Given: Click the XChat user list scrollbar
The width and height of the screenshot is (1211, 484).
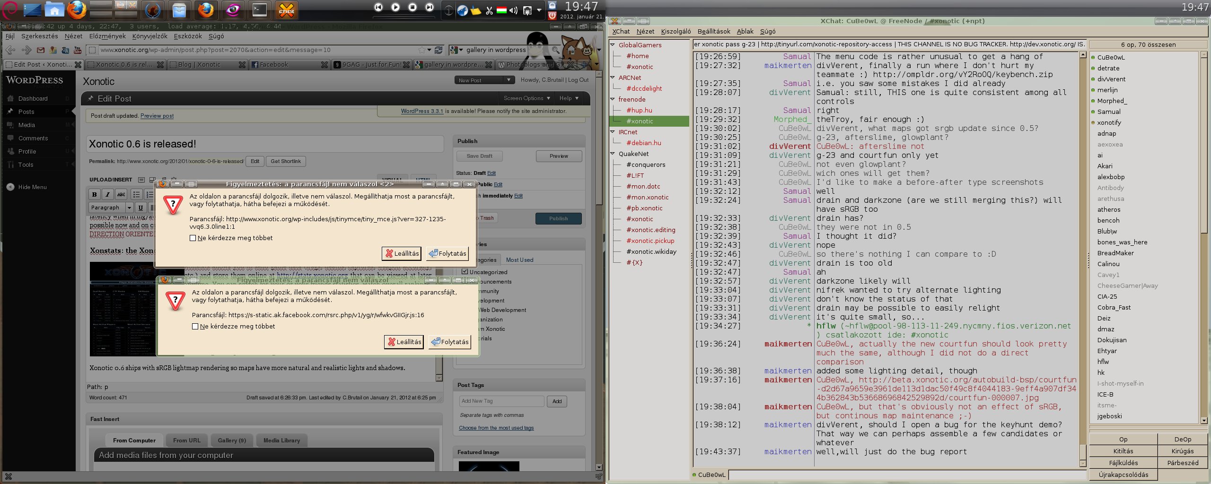Looking at the screenshot, I should point(1204,237).
